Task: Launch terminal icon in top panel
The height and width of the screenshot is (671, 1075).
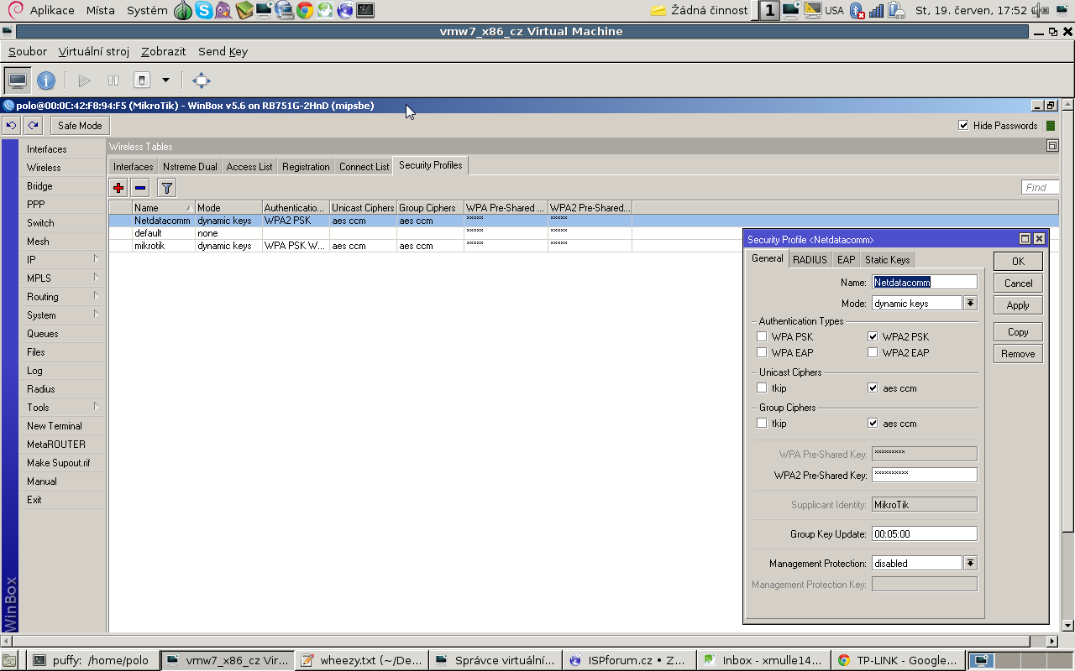Action: (x=364, y=10)
